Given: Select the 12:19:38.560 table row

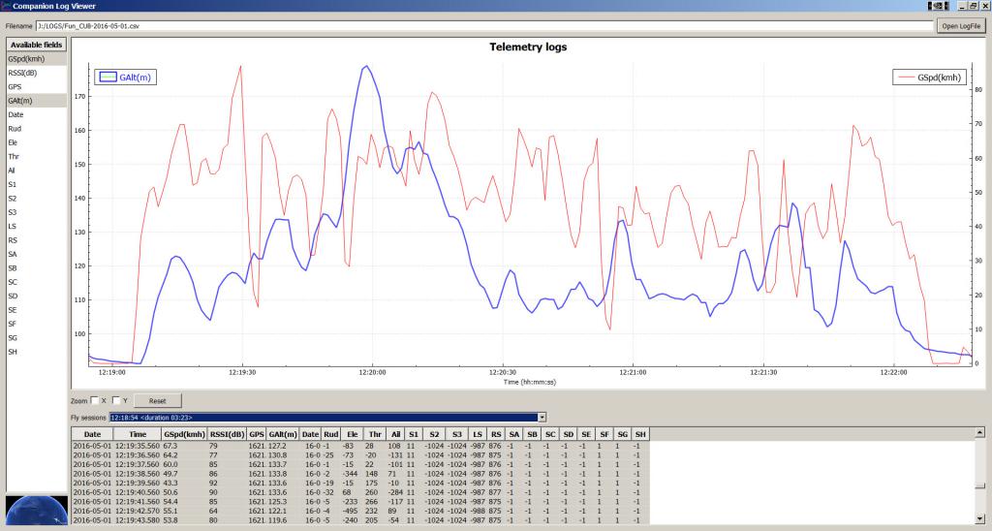Looking at the screenshot, I should [x=360, y=474].
